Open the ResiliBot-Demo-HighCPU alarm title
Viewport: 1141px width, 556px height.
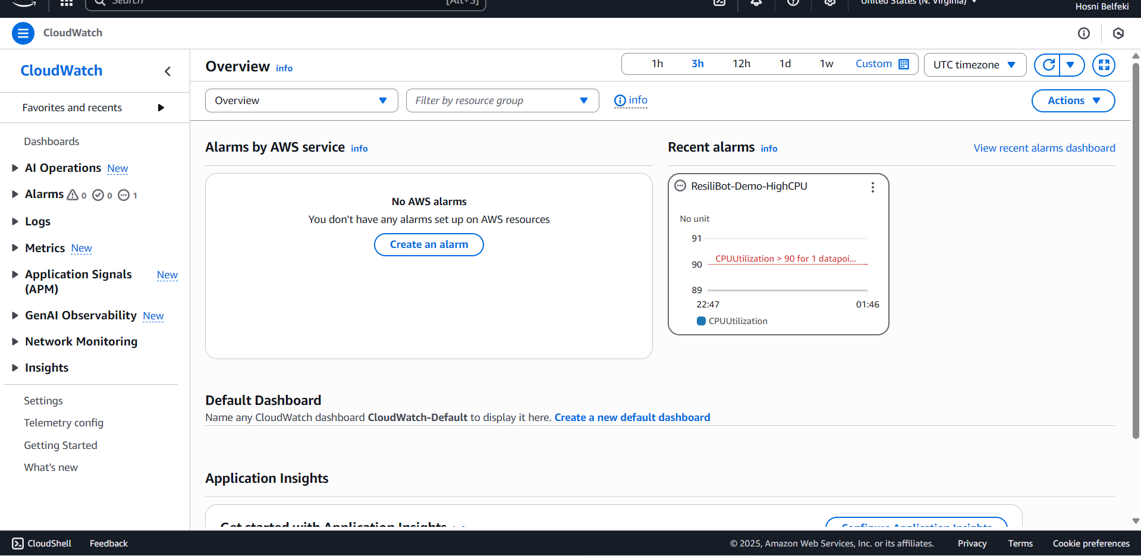click(749, 186)
